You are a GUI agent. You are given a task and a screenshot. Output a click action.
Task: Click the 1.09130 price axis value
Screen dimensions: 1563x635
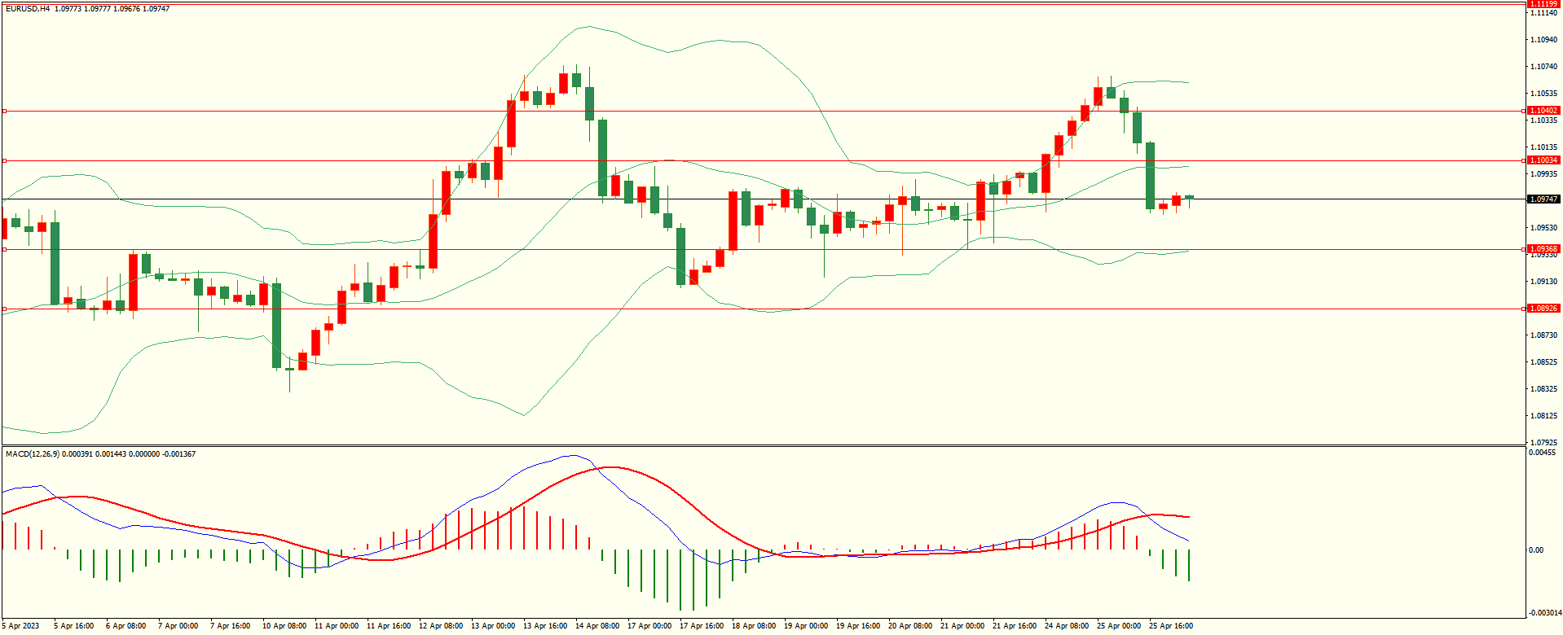coord(1544,282)
